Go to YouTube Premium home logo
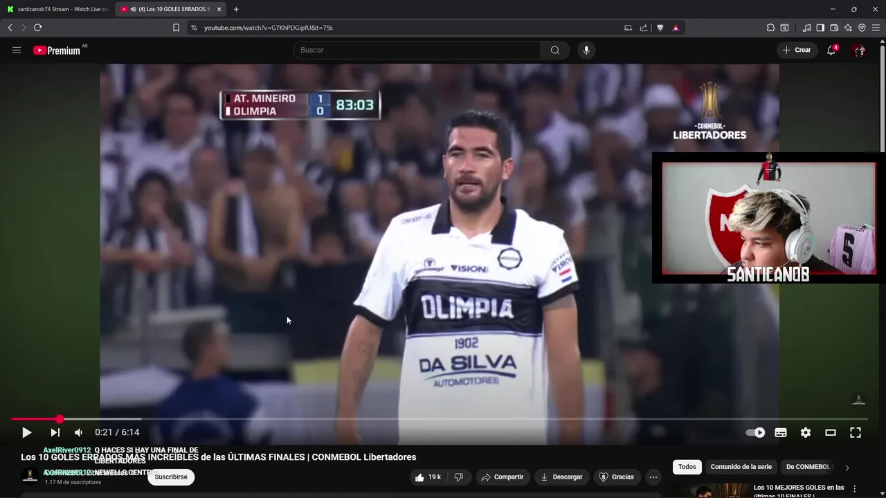Screen dimensions: 886x498 tap(57, 50)
